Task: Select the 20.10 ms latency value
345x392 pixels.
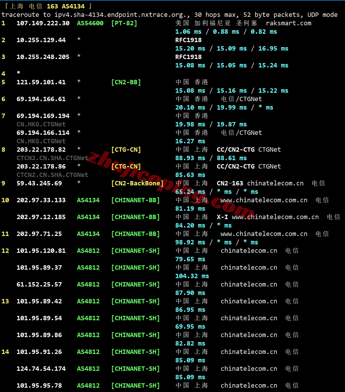Action: pyautogui.click(x=190, y=108)
